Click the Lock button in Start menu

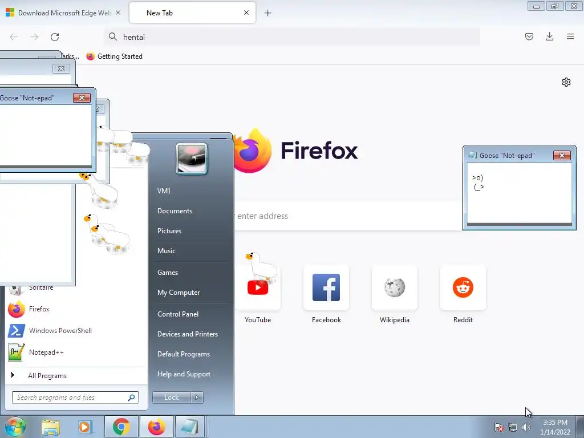click(x=171, y=398)
